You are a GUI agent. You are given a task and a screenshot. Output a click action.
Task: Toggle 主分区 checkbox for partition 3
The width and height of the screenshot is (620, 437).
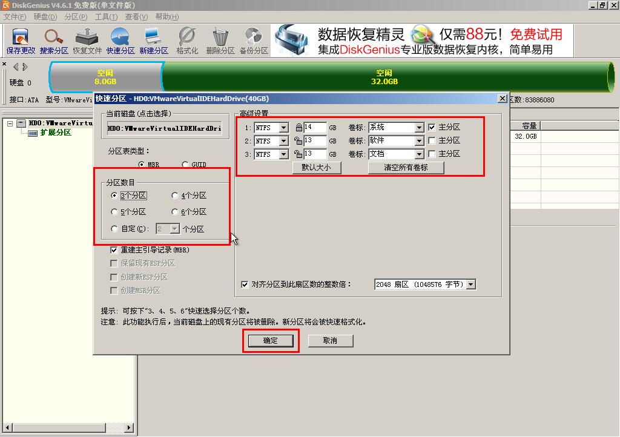432,154
